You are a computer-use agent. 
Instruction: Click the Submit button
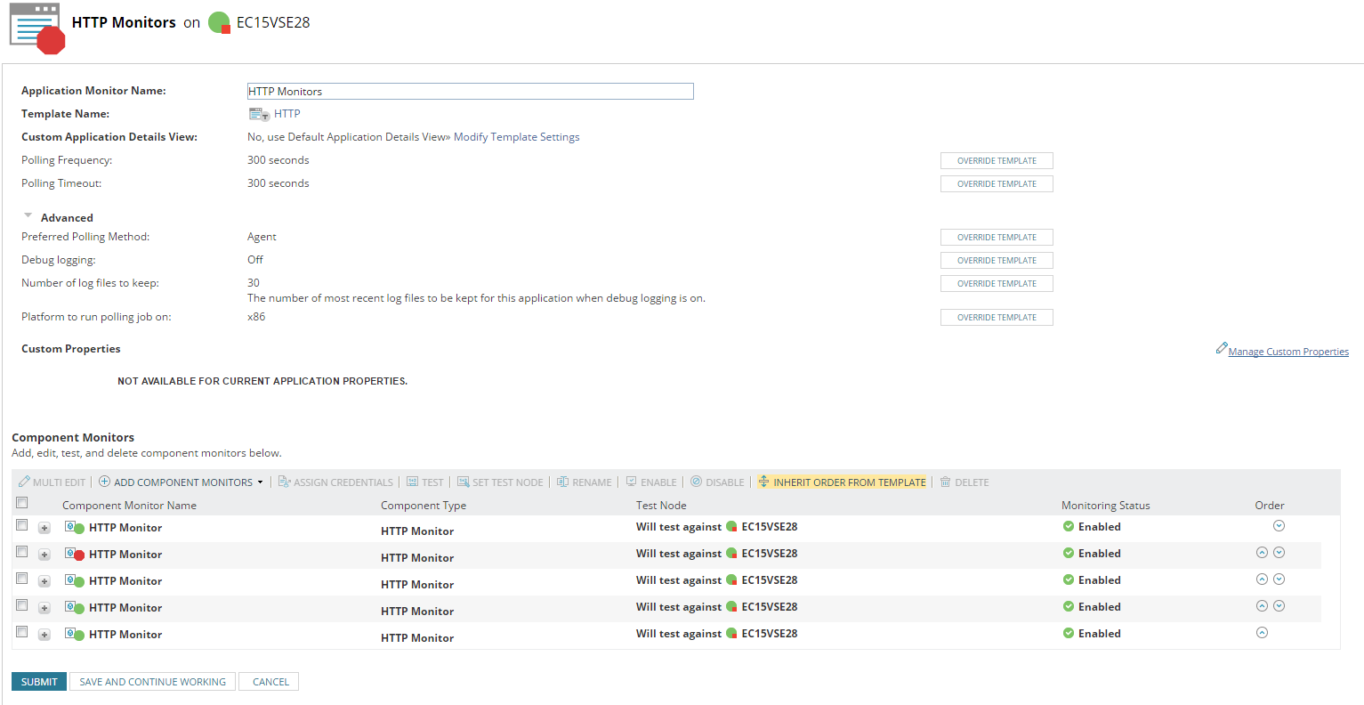point(39,682)
